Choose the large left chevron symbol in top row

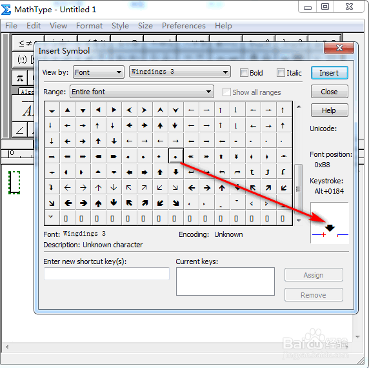coord(129,110)
